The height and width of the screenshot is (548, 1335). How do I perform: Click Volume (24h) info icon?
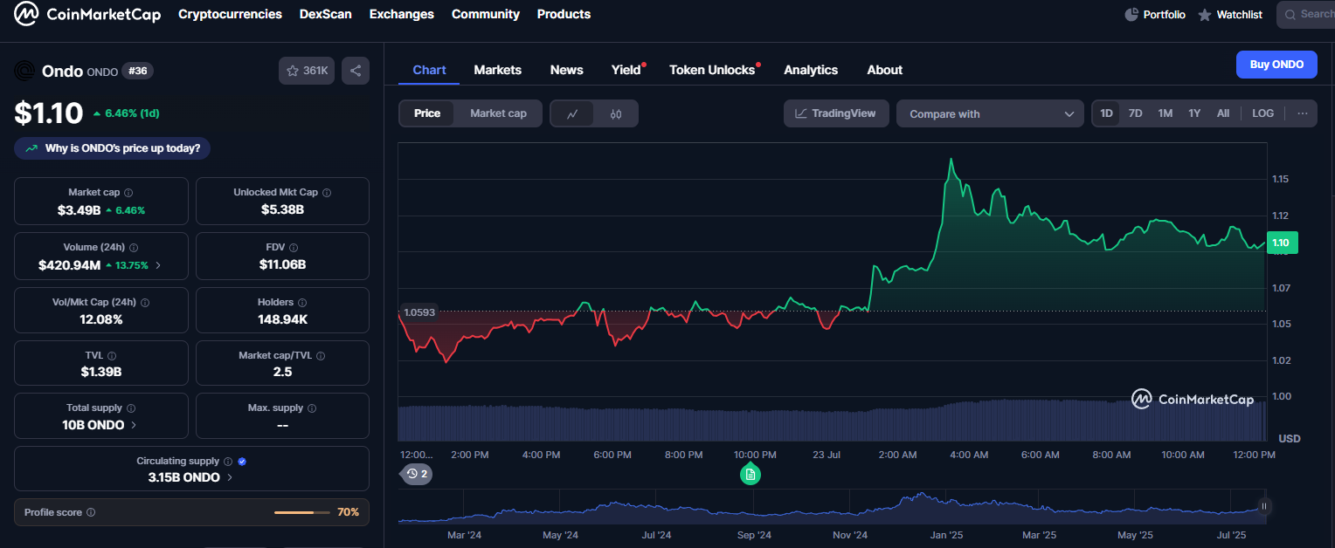click(134, 248)
